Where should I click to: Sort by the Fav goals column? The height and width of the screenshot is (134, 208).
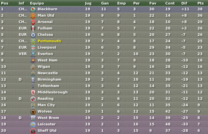click(x=153, y=3)
